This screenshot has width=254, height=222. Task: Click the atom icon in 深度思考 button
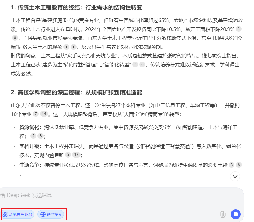pyautogui.click(x=5, y=214)
